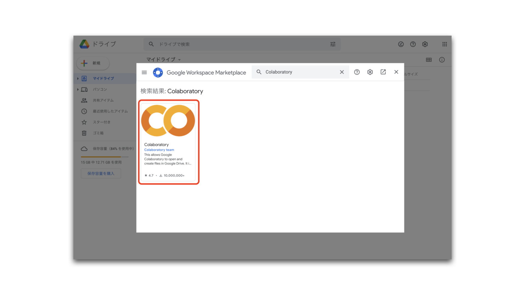525x295 pixels.
Task: Open Drive settings gear icon
Action: 425,44
